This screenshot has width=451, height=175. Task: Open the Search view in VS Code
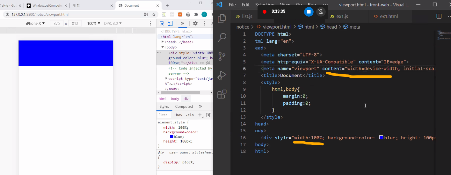click(x=222, y=38)
